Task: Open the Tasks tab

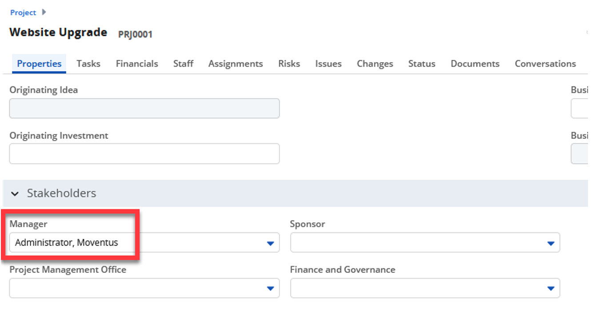Action: [88, 63]
